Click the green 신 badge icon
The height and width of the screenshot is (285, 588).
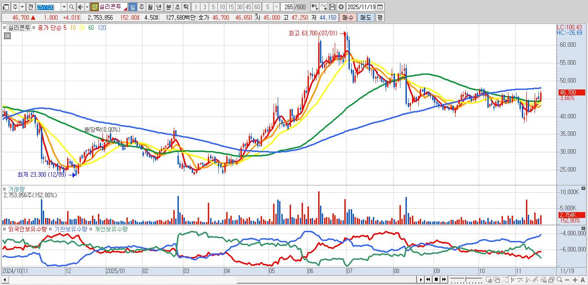pyautogui.click(x=94, y=7)
